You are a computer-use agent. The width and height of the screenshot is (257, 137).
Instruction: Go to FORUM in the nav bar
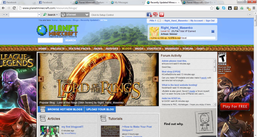tap(188, 49)
